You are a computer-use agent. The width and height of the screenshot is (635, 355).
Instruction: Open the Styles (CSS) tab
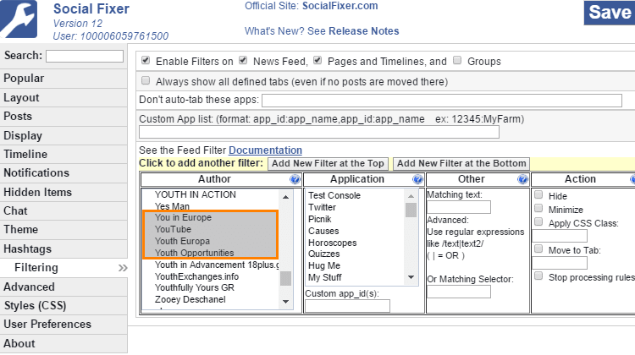tap(63, 306)
